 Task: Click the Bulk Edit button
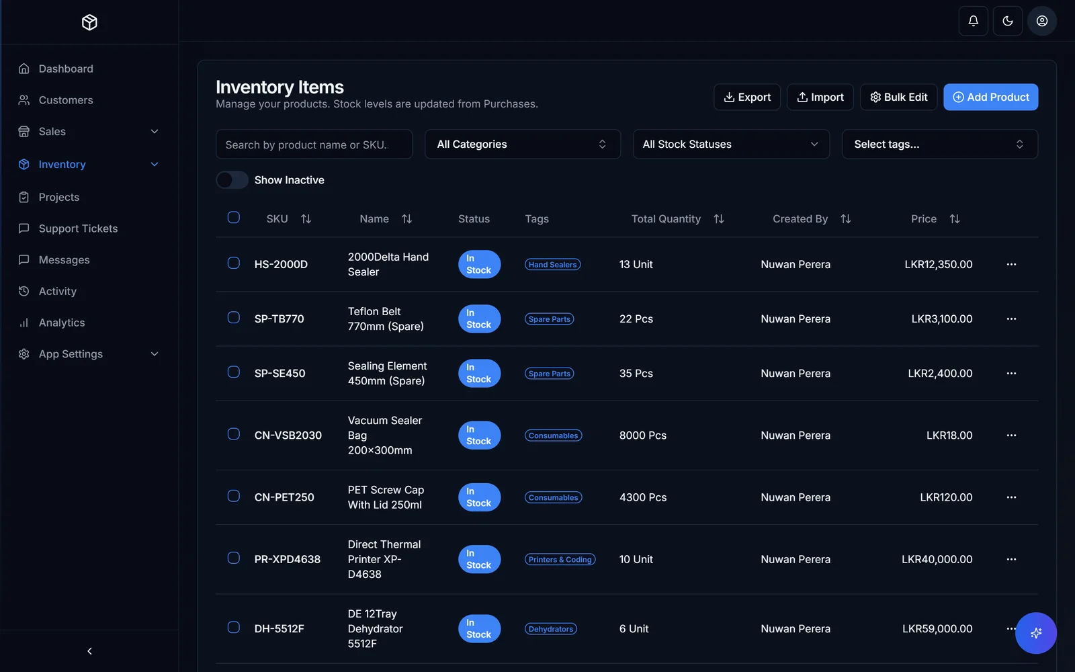898,97
